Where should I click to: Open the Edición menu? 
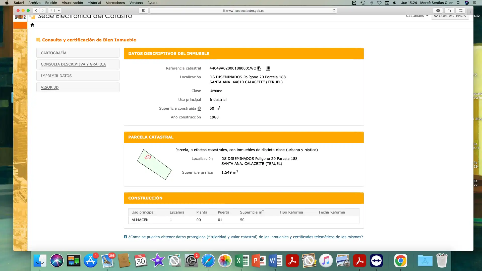(51, 3)
